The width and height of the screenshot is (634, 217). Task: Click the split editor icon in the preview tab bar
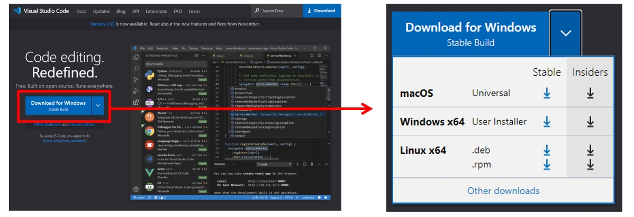tap(320, 56)
